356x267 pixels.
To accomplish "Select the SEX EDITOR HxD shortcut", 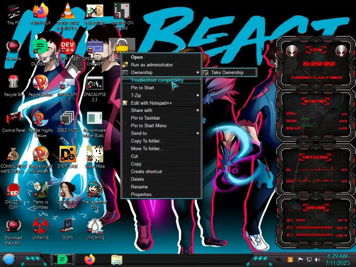I will (95, 14).
